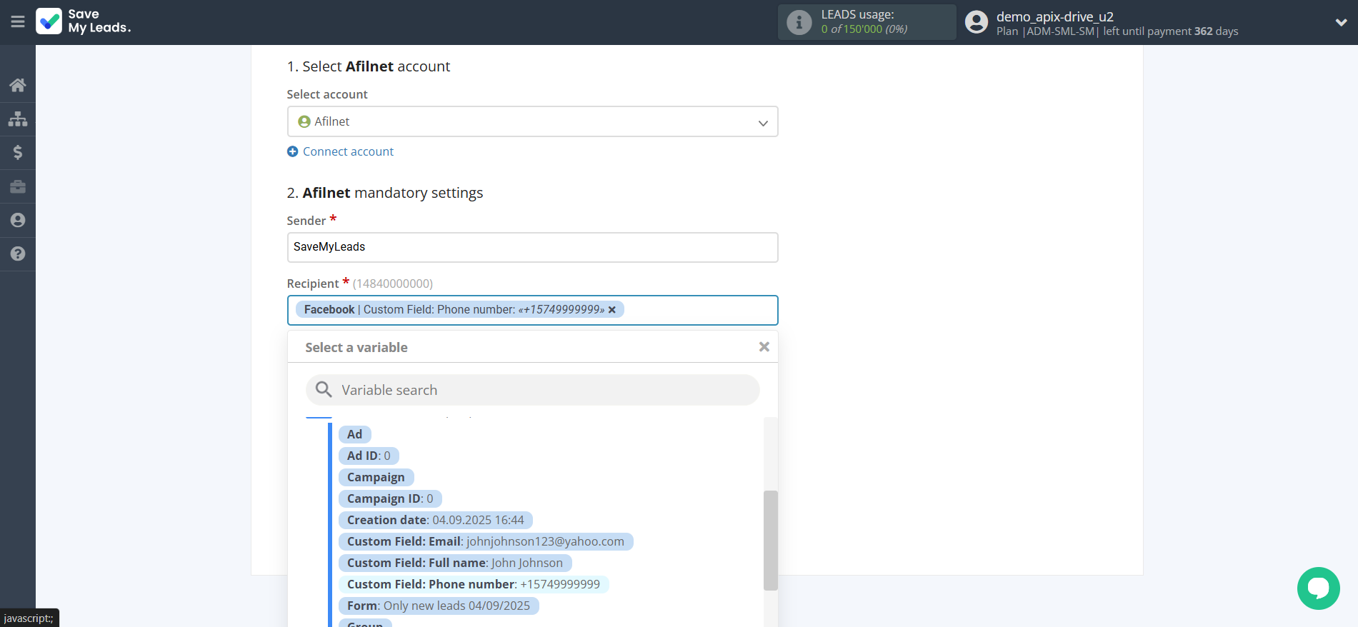Screen dimensions: 1358x627
Task: Expand the account menu chevron
Action: point(1341,23)
